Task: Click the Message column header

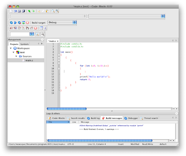Action: [128, 122]
